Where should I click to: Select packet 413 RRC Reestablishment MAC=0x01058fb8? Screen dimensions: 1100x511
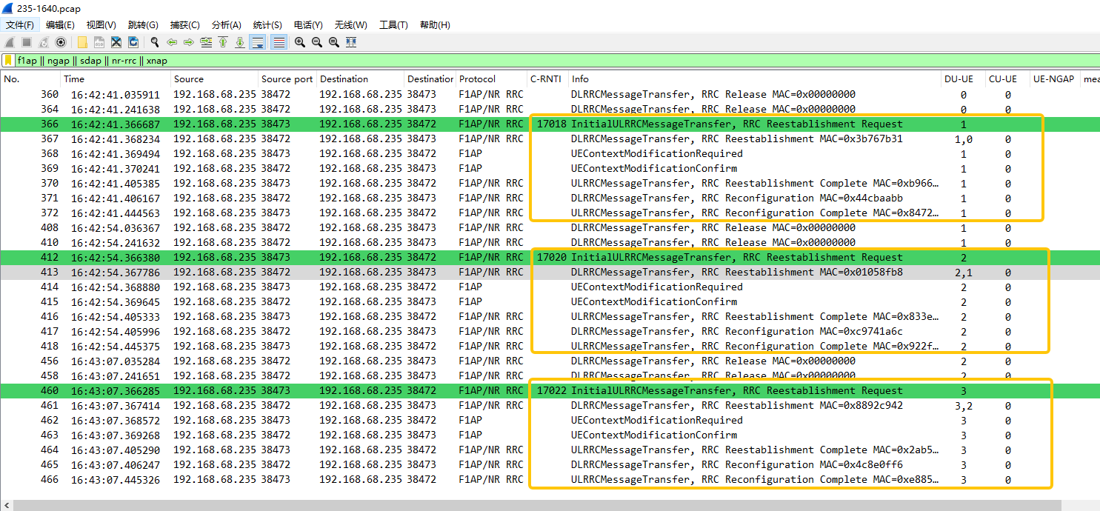coord(550,272)
